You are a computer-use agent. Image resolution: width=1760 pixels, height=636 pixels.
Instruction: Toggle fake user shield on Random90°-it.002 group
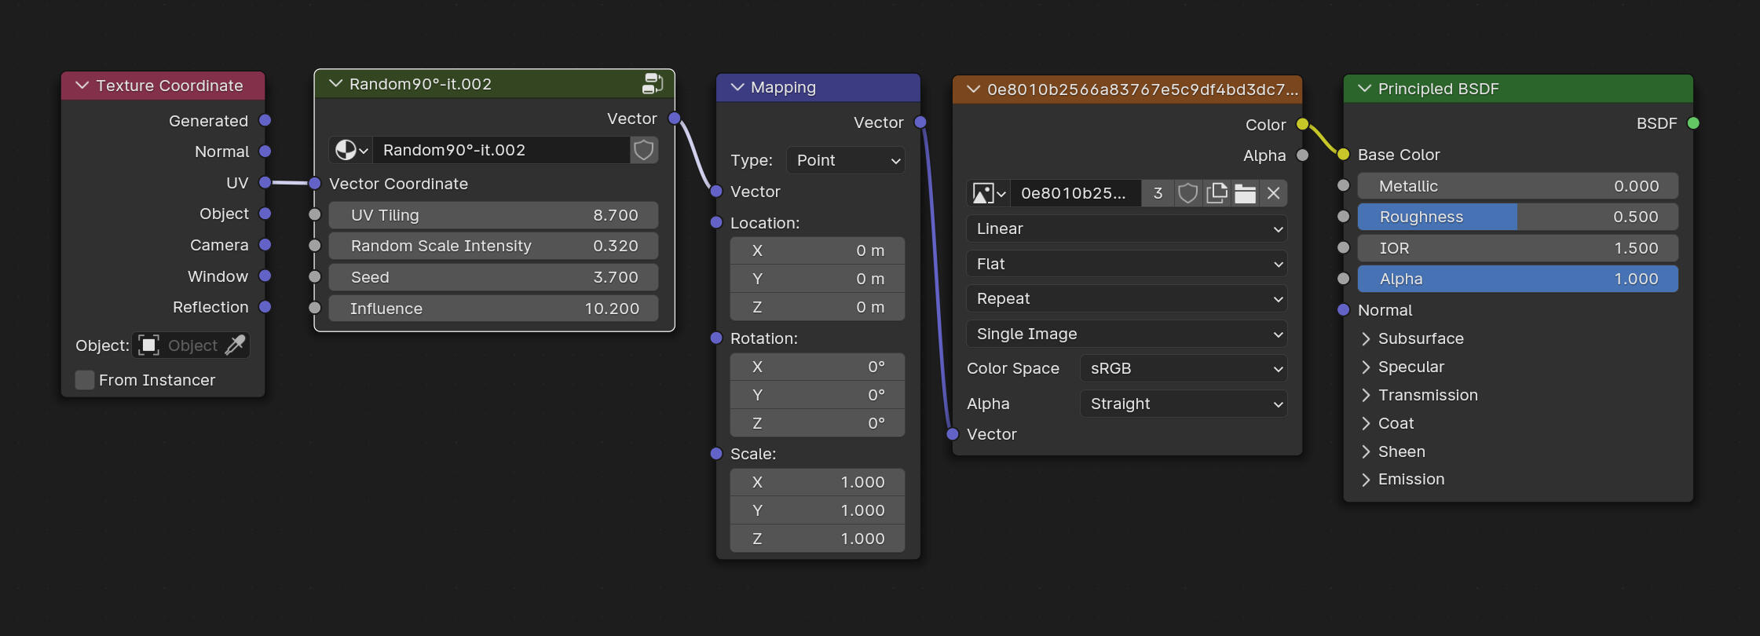point(643,150)
